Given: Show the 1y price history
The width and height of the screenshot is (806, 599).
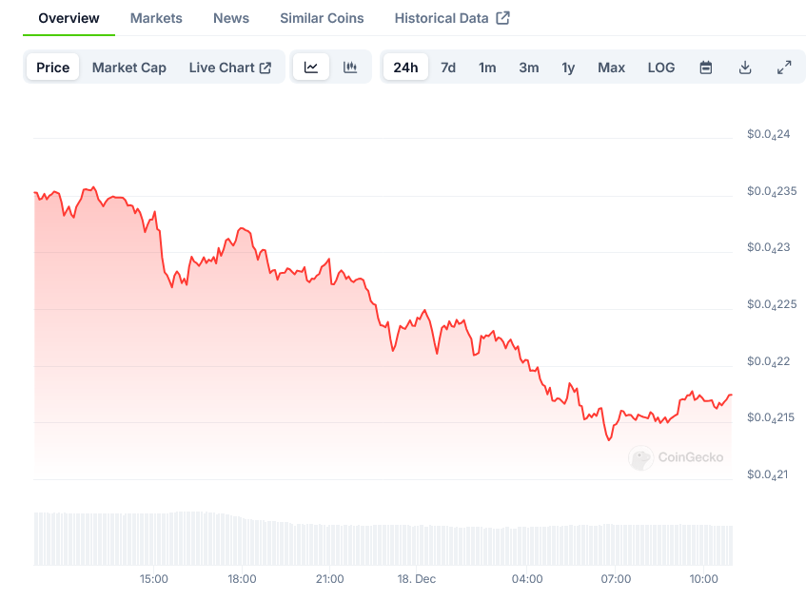Looking at the screenshot, I should tap(568, 68).
